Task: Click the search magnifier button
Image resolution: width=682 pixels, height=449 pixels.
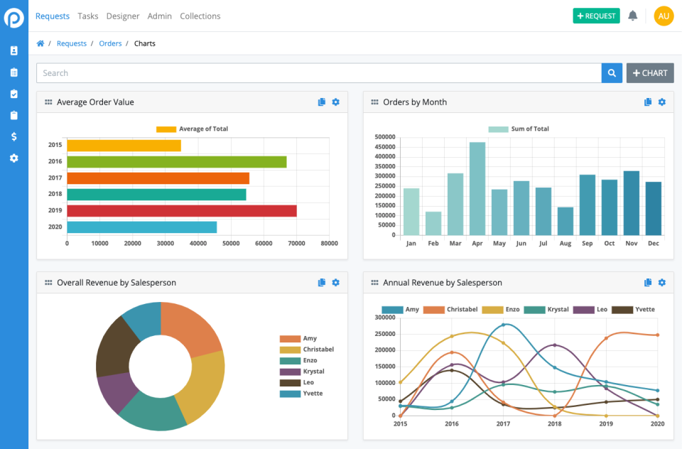Action: click(612, 72)
